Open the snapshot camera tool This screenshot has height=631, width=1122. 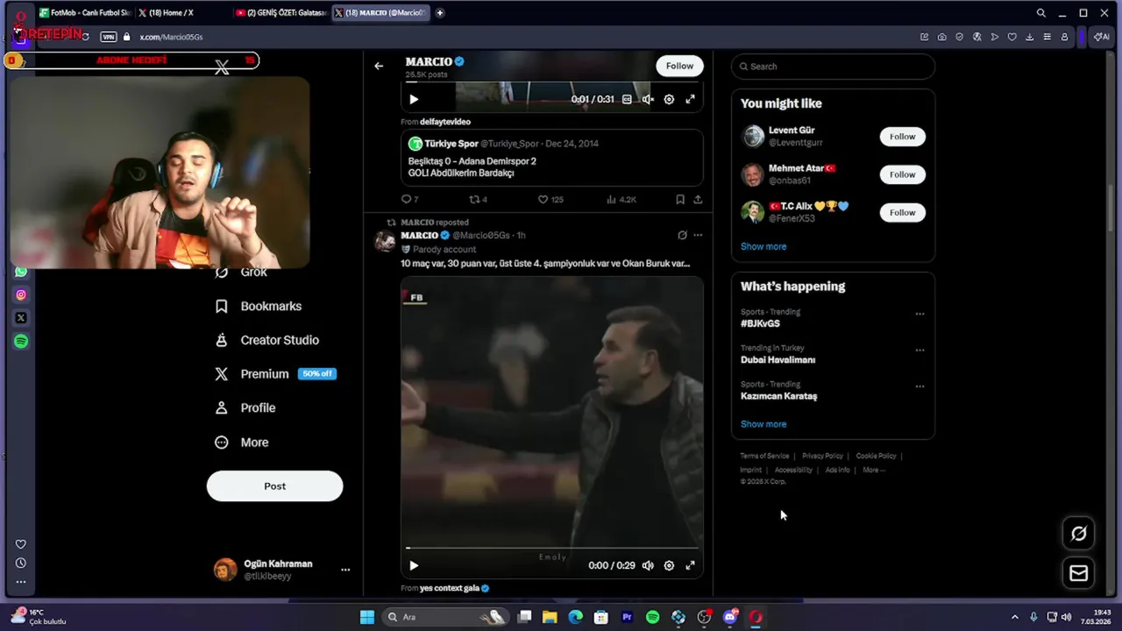(x=941, y=37)
